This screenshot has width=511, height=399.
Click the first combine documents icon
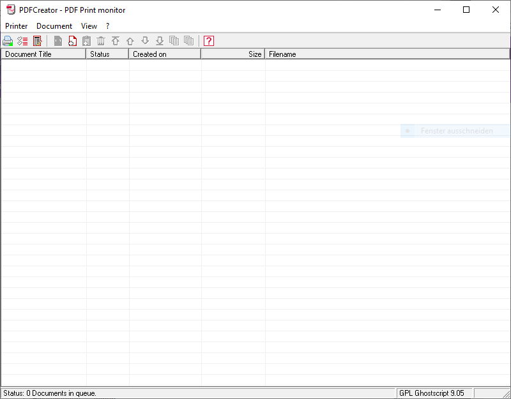click(174, 41)
